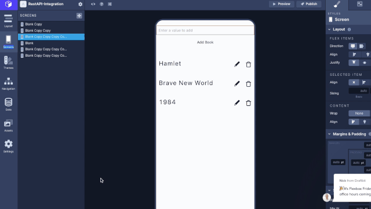
Task: Switch to the Styles brush tab
Action: [x=337, y=5]
